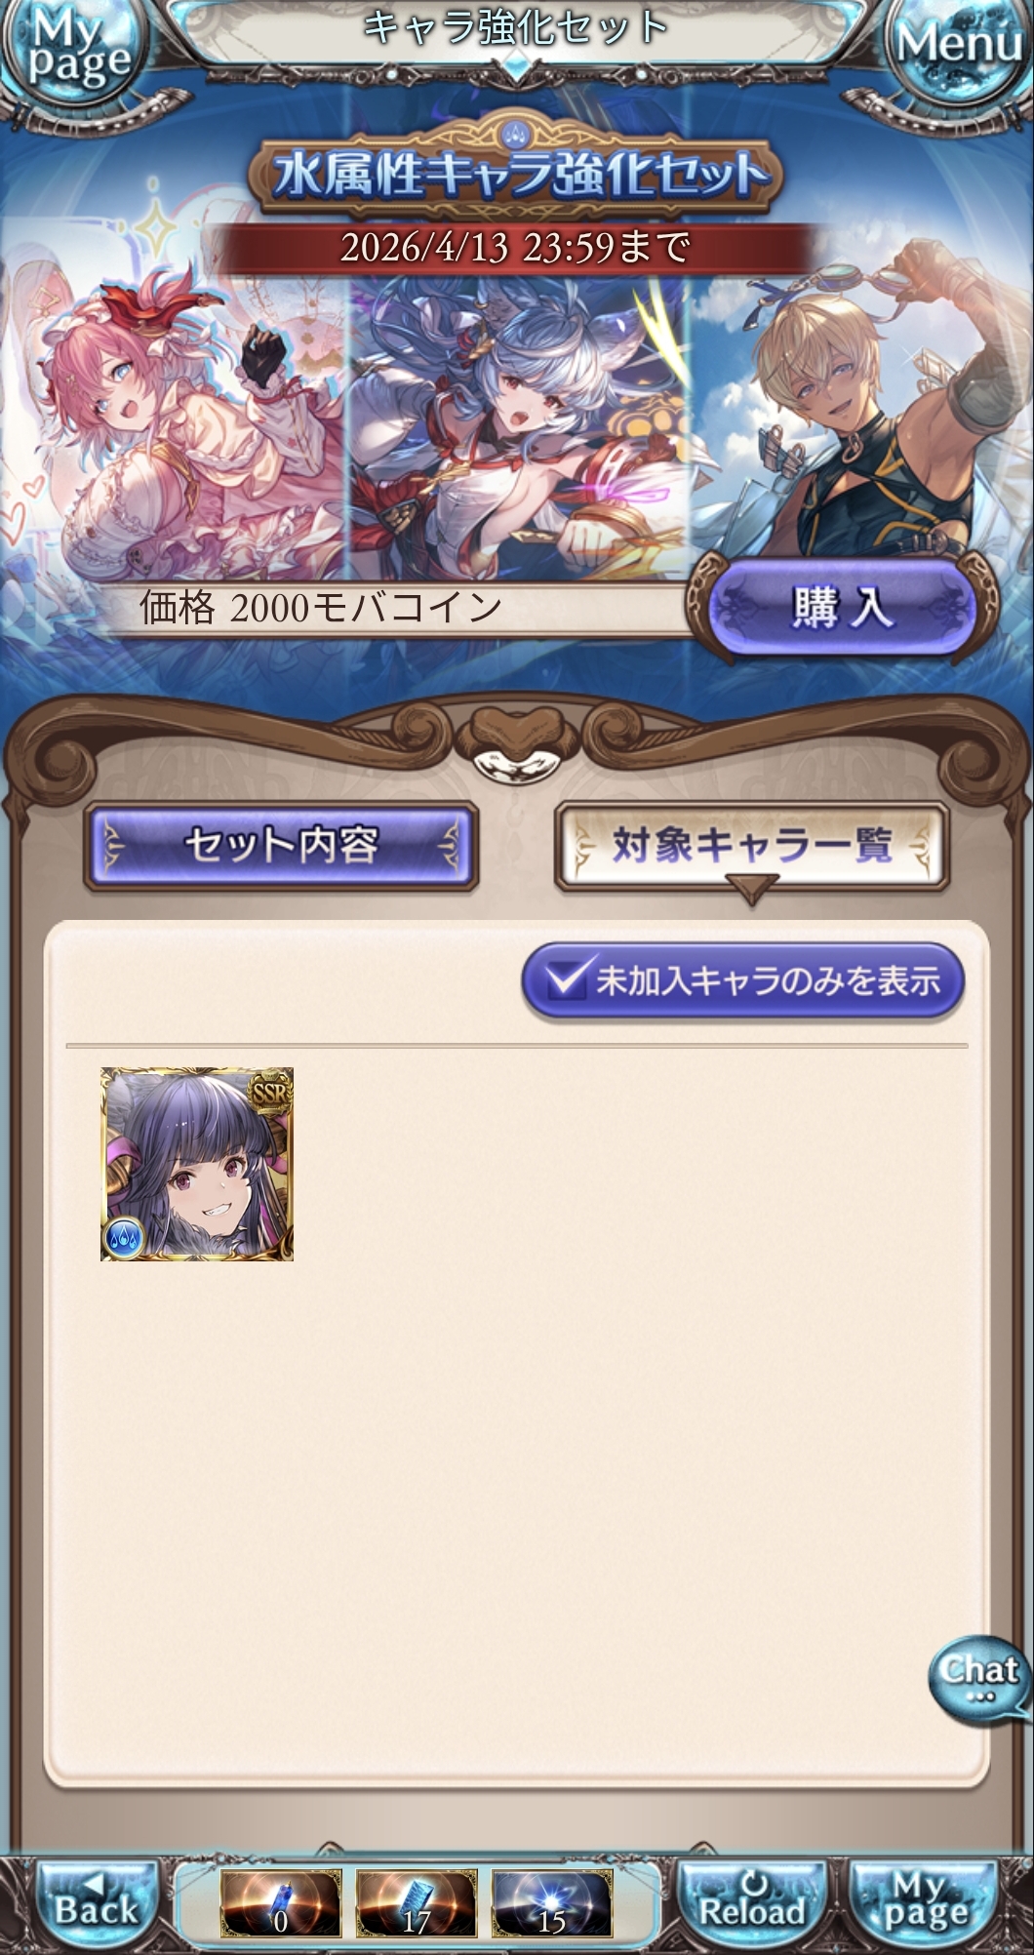Open the Chat bubble

(x=978, y=1680)
